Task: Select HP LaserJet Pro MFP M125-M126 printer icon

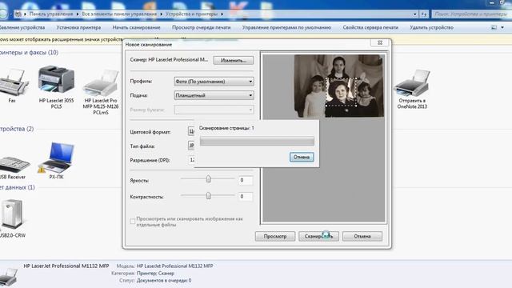Action: (101, 83)
